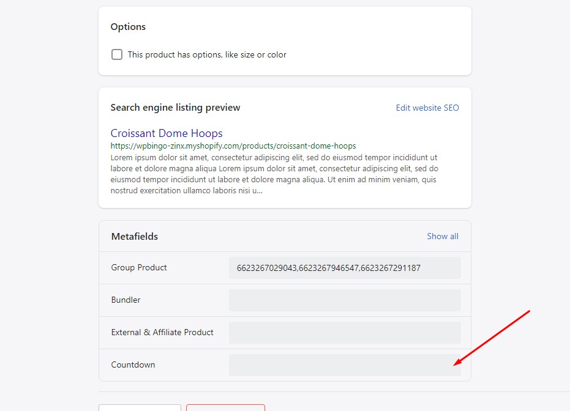This screenshot has width=570, height=411.
Task: Click the Options card heading
Action: click(x=128, y=27)
